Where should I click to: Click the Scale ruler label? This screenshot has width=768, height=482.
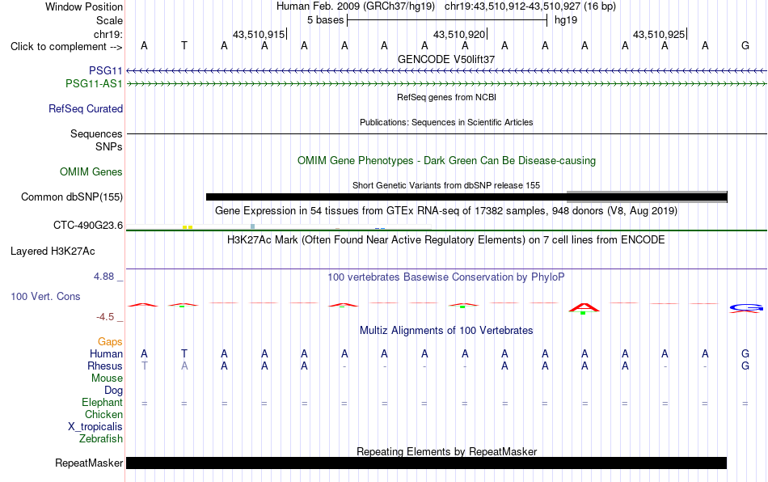(109, 20)
